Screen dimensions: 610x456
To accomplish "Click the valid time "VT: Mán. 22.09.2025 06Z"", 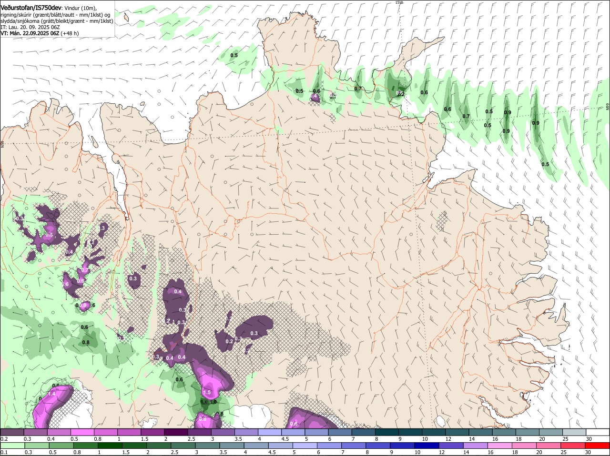I will point(30,33).
